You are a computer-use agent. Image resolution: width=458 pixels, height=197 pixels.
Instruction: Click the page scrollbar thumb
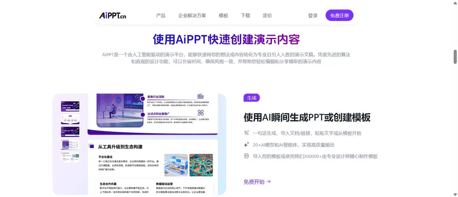455,57
